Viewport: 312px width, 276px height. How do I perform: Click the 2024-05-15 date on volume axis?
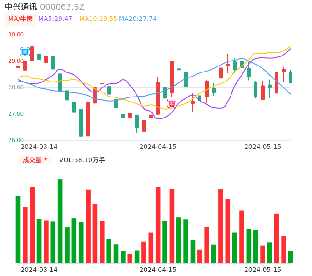click(263, 269)
